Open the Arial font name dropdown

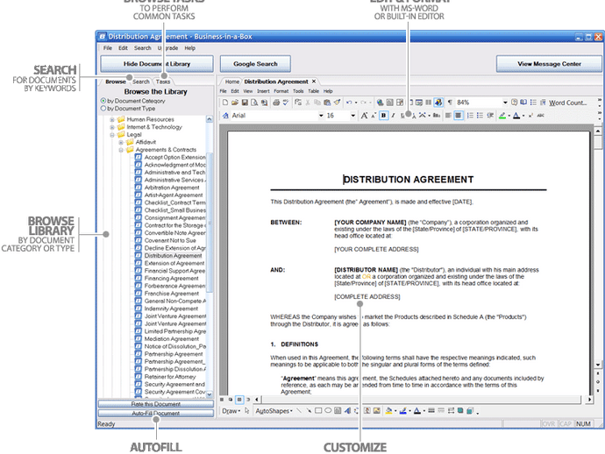[321, 116]
